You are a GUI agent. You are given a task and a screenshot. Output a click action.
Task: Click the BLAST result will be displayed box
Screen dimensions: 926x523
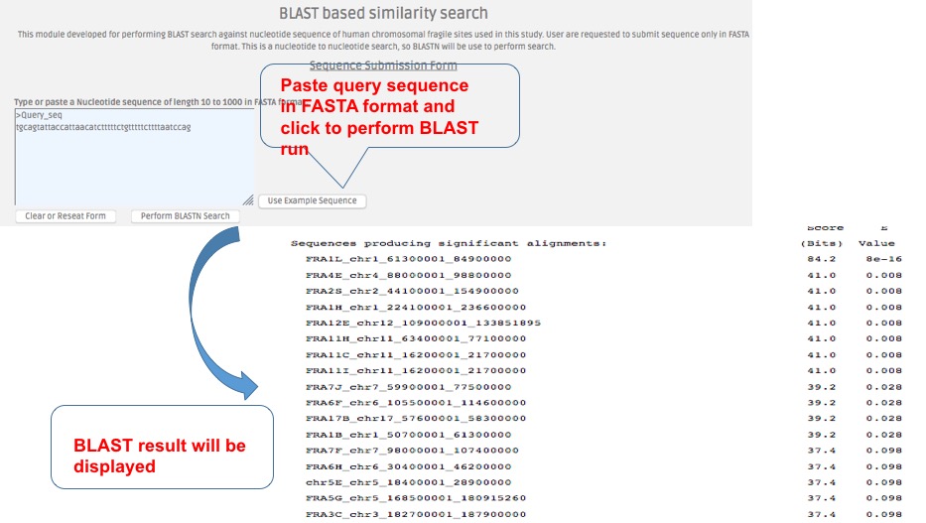click(162, 447)
